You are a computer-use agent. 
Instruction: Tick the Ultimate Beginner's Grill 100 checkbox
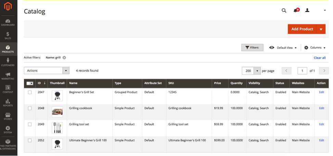pyautogui.click(x=30, y=140)
